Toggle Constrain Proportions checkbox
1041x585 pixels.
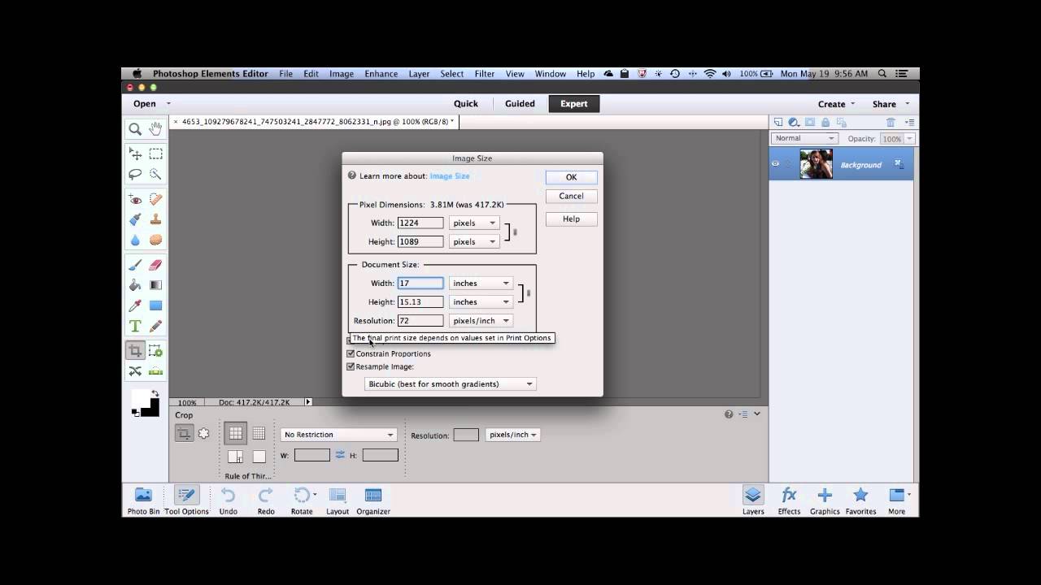pyautogui.click(x=351, y=353)
